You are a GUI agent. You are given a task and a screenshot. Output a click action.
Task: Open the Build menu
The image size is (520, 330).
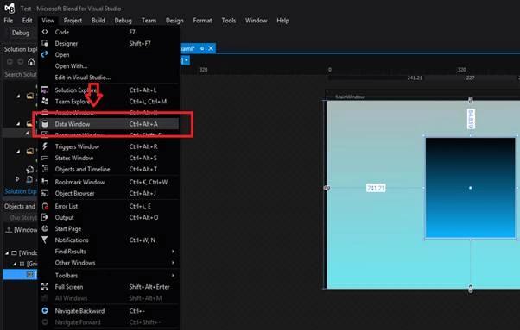(98, 21)
